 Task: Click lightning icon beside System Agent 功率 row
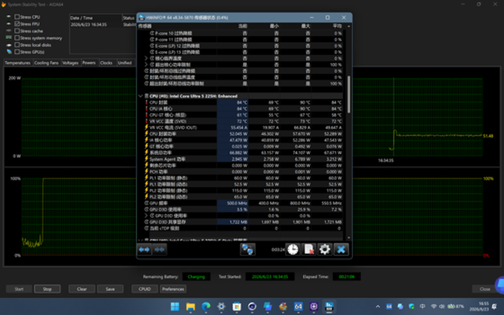click(147, 159)
